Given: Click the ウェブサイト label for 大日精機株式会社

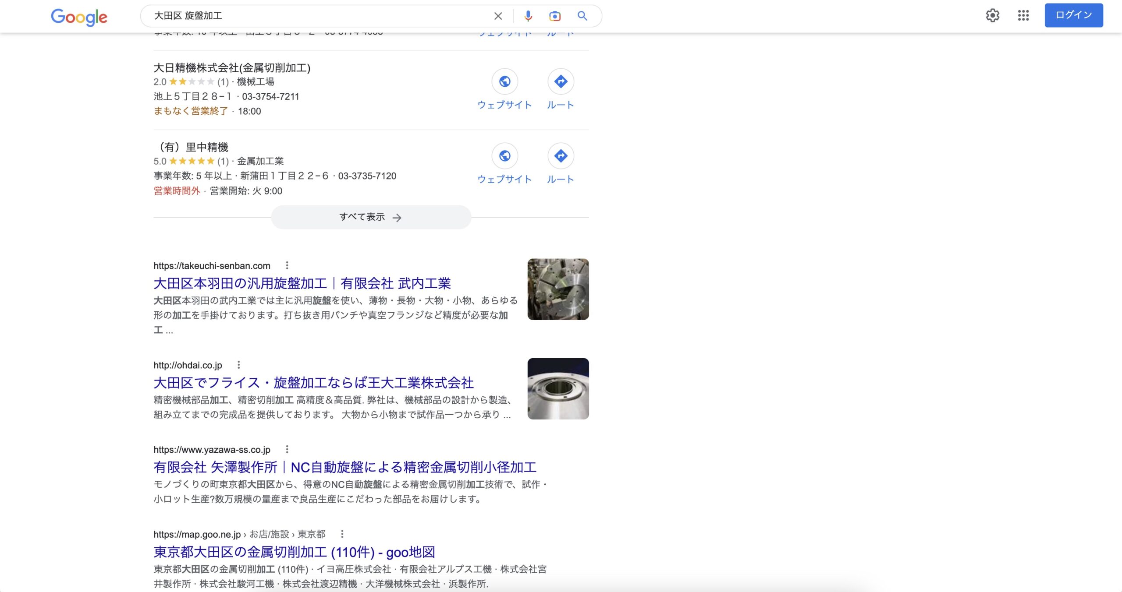Looking at the screenshot, I should pos(504,105).
